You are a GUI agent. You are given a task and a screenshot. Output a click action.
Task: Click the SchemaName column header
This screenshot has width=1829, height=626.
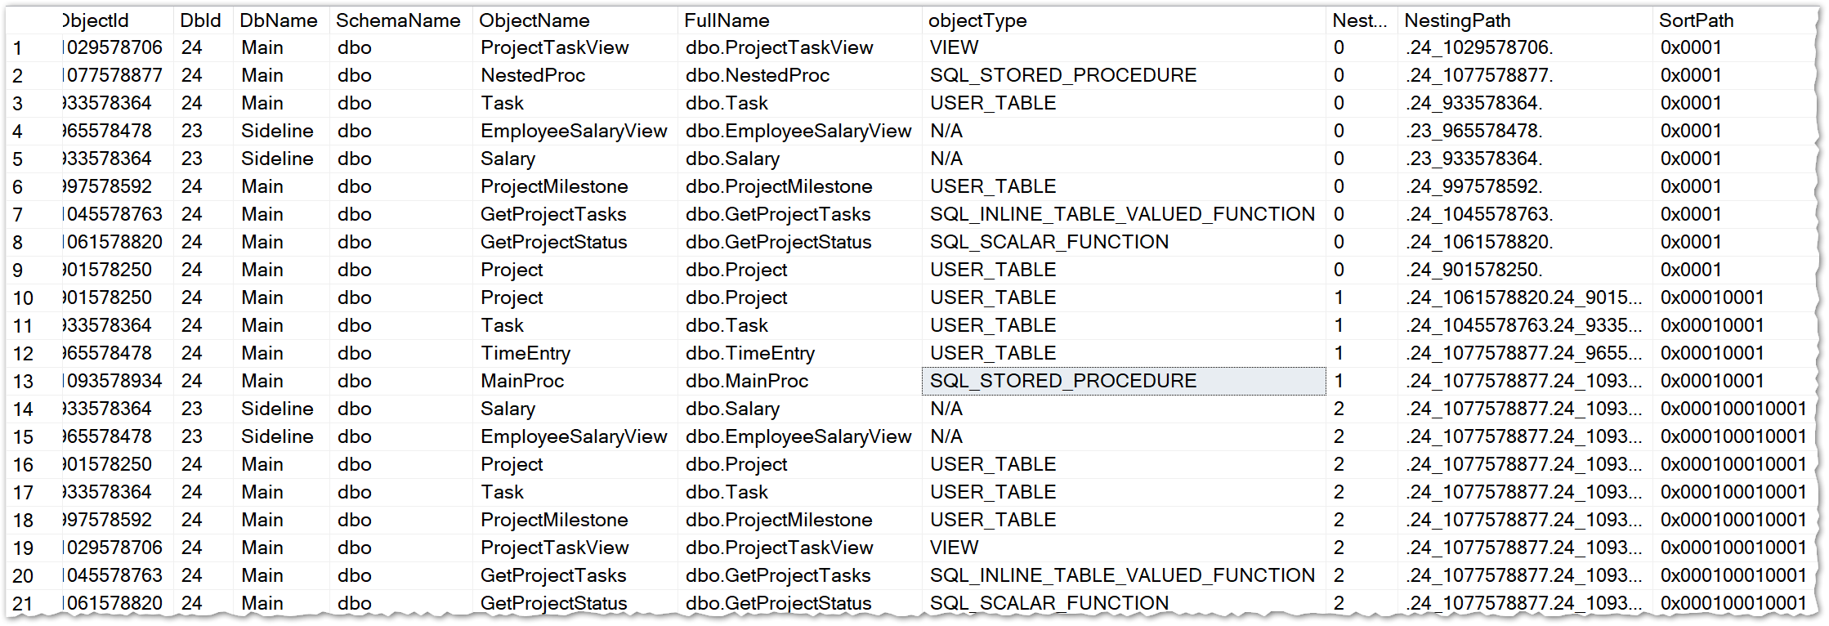[x=400, y=20]
